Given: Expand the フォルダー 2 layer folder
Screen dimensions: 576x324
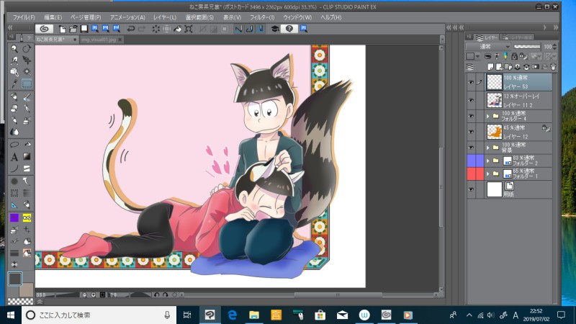Looking at the screenshot, I should point(488,161).
